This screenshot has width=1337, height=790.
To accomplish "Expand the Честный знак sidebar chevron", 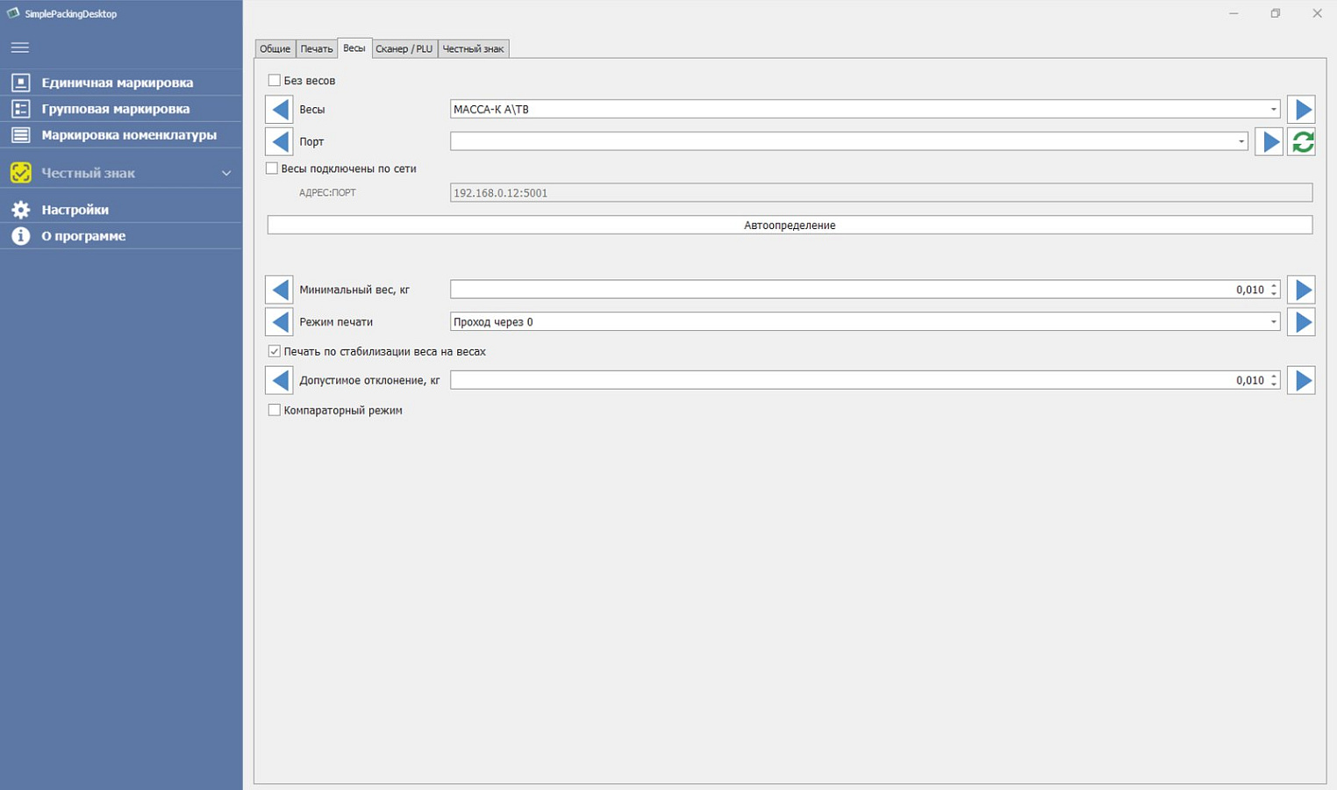I will coord(226,173).
